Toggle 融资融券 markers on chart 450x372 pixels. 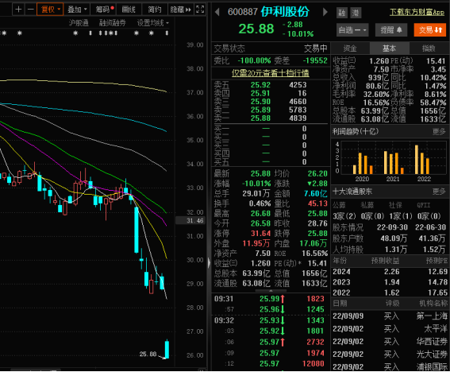[112, 23]
